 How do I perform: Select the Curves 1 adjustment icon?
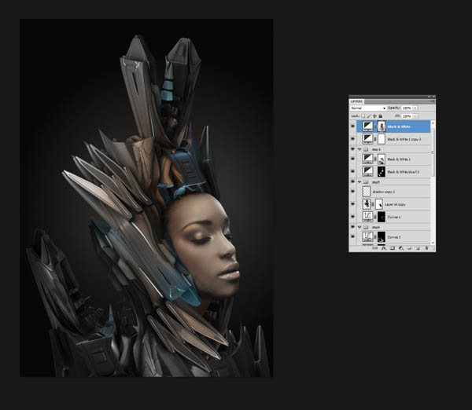[367, 217]
